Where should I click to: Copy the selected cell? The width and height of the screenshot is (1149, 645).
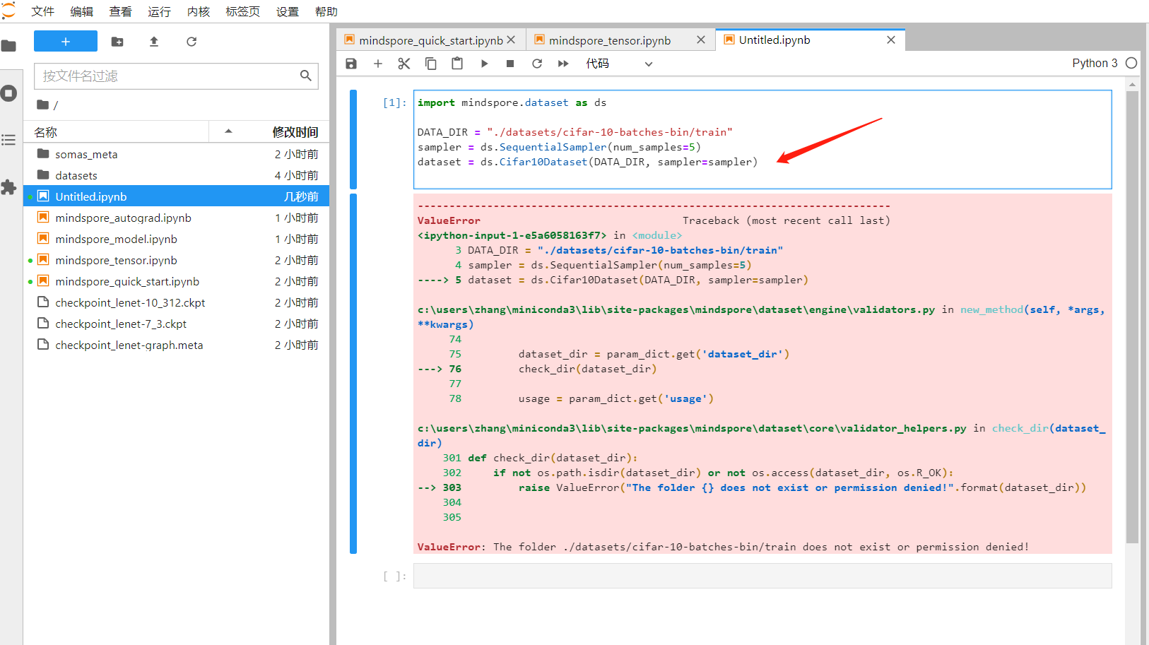430,64
